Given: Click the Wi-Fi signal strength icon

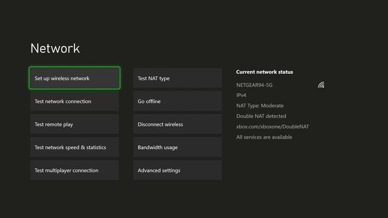Looking at the screenshot, I should (x=321, y=85).
